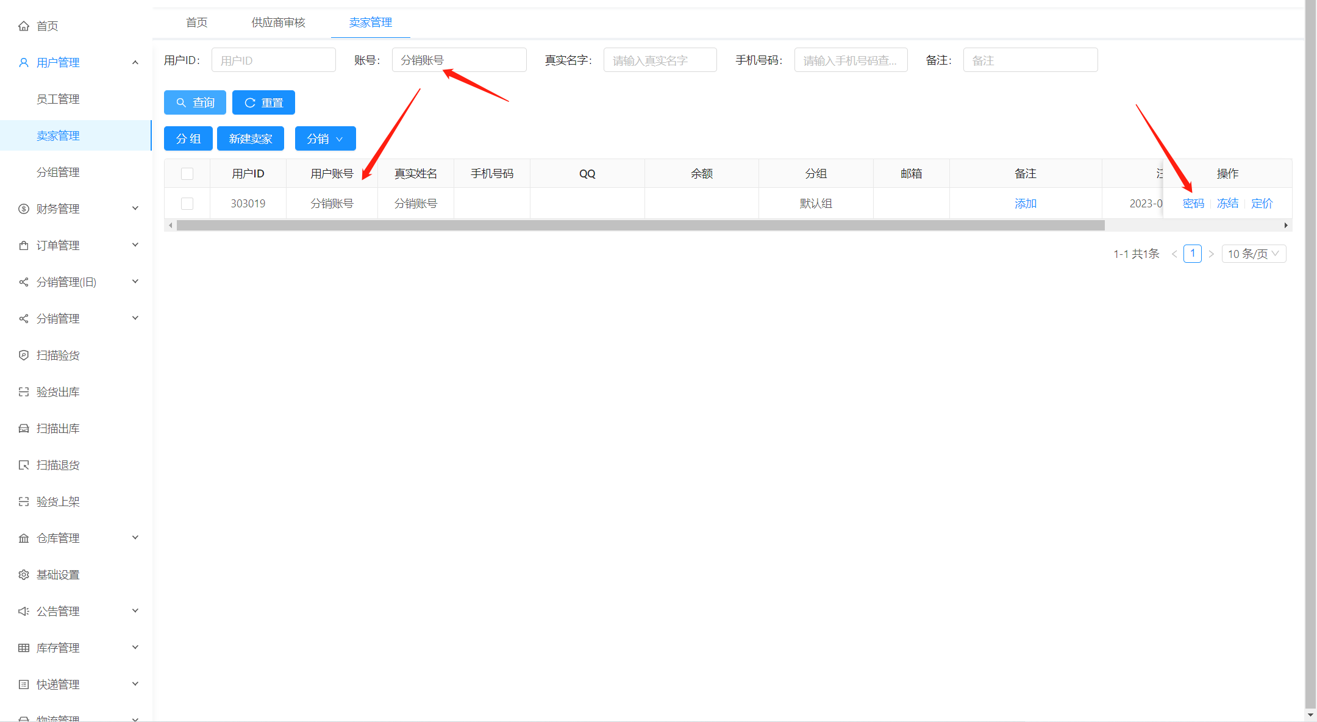Click the 库存管理 table icon
1317x722 pixels.
[24, 648]
